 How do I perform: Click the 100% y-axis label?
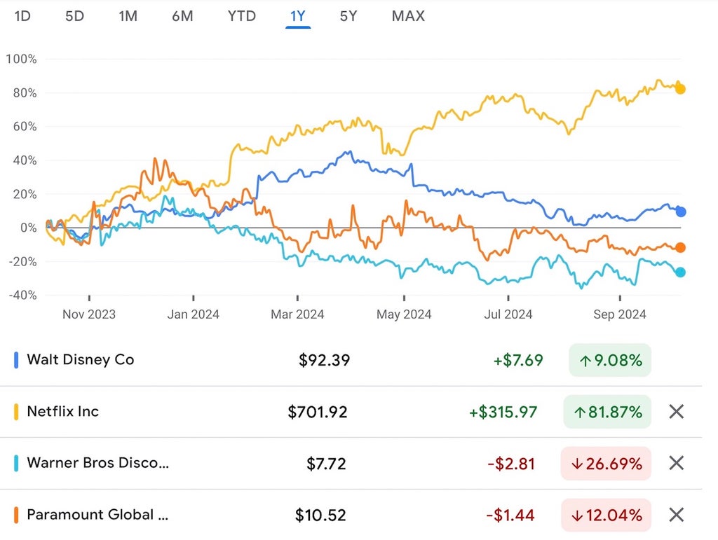[x=21, y=59]
